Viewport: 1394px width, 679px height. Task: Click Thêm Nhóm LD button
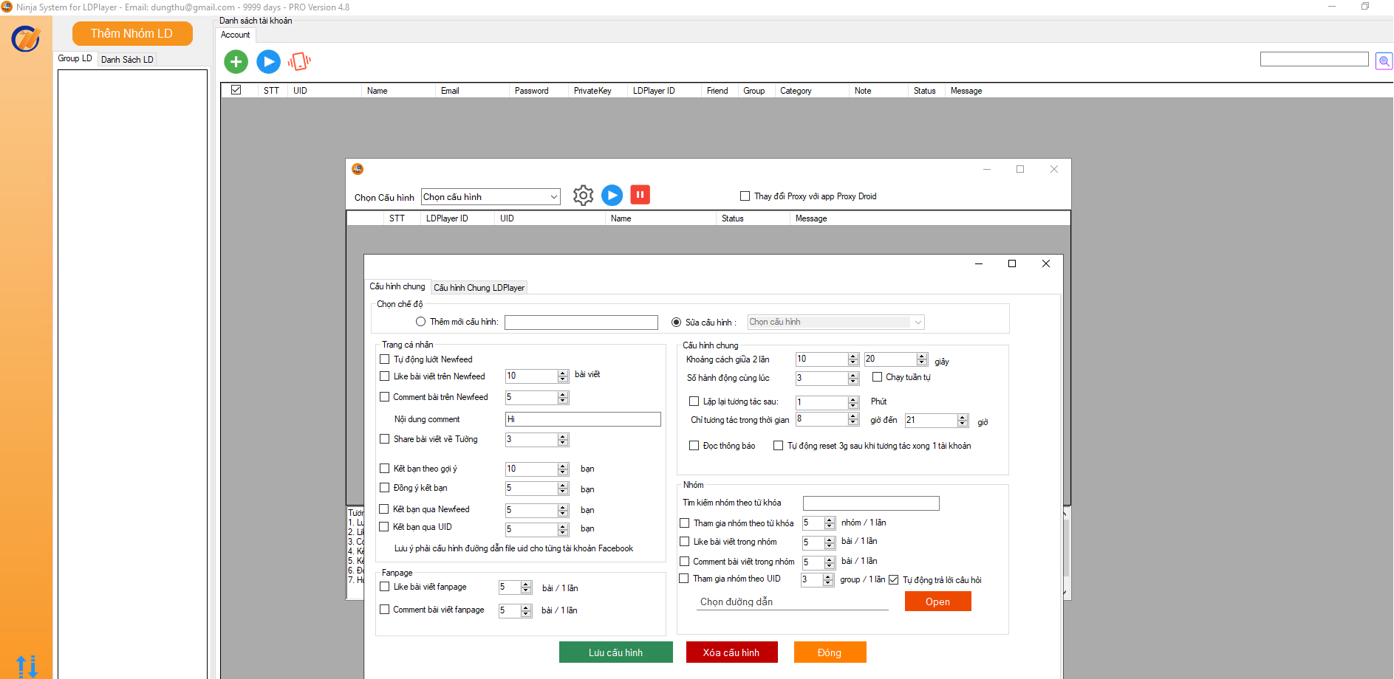click(132, 33)
